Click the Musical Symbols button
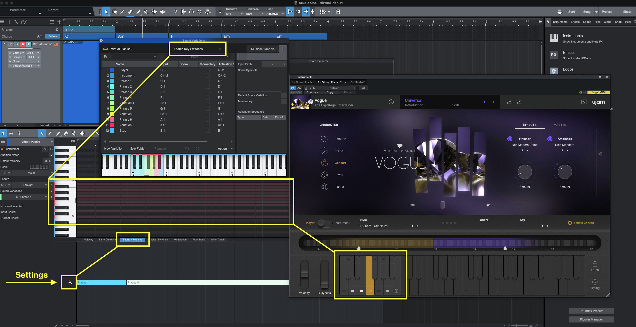The image size is (636, 327). coord(263,49)
